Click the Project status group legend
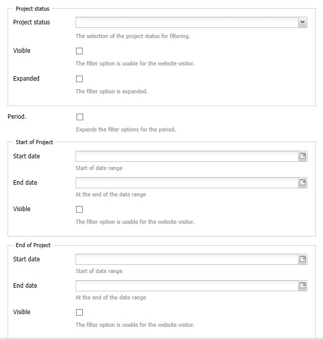The image size is (323, 340). [32, 9]
